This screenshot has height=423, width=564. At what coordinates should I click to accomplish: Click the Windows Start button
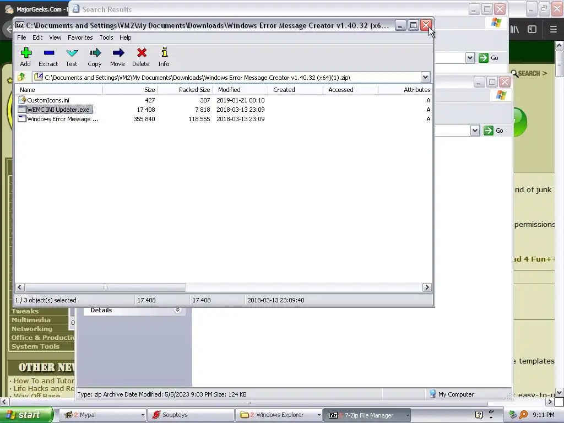26,415
